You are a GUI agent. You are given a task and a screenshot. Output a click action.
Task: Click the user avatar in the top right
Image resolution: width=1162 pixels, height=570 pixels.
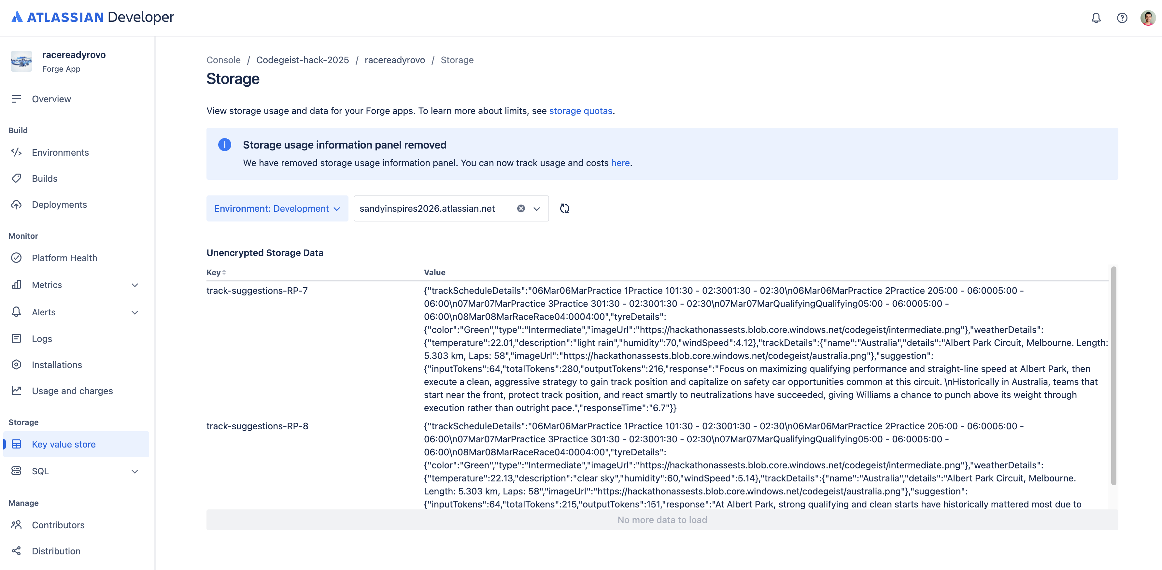[x=1148, y=18]
